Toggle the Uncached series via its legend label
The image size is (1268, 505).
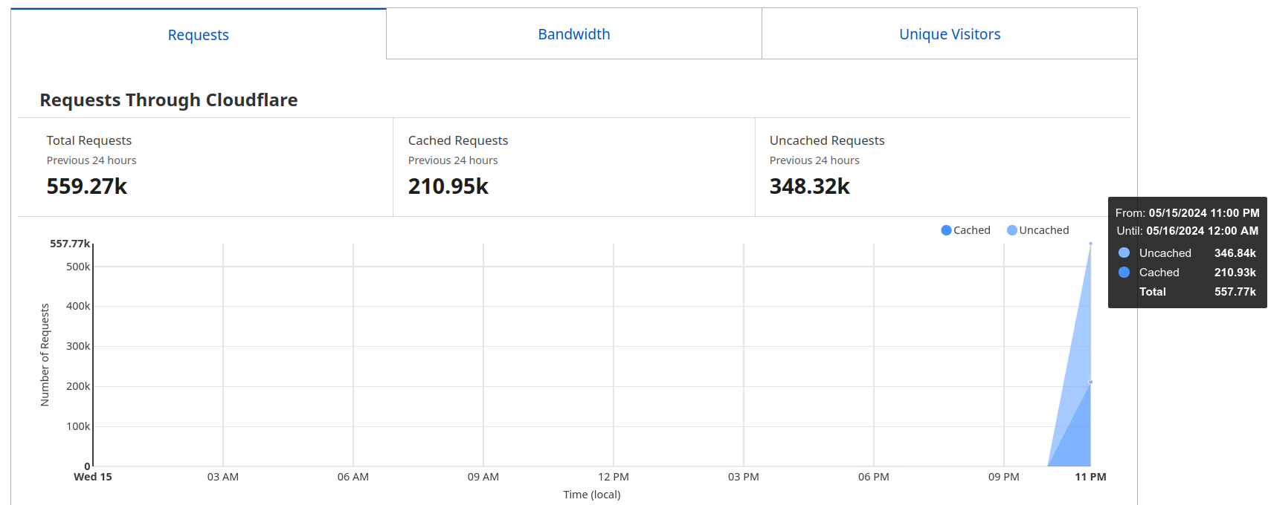click(1043, 230)
